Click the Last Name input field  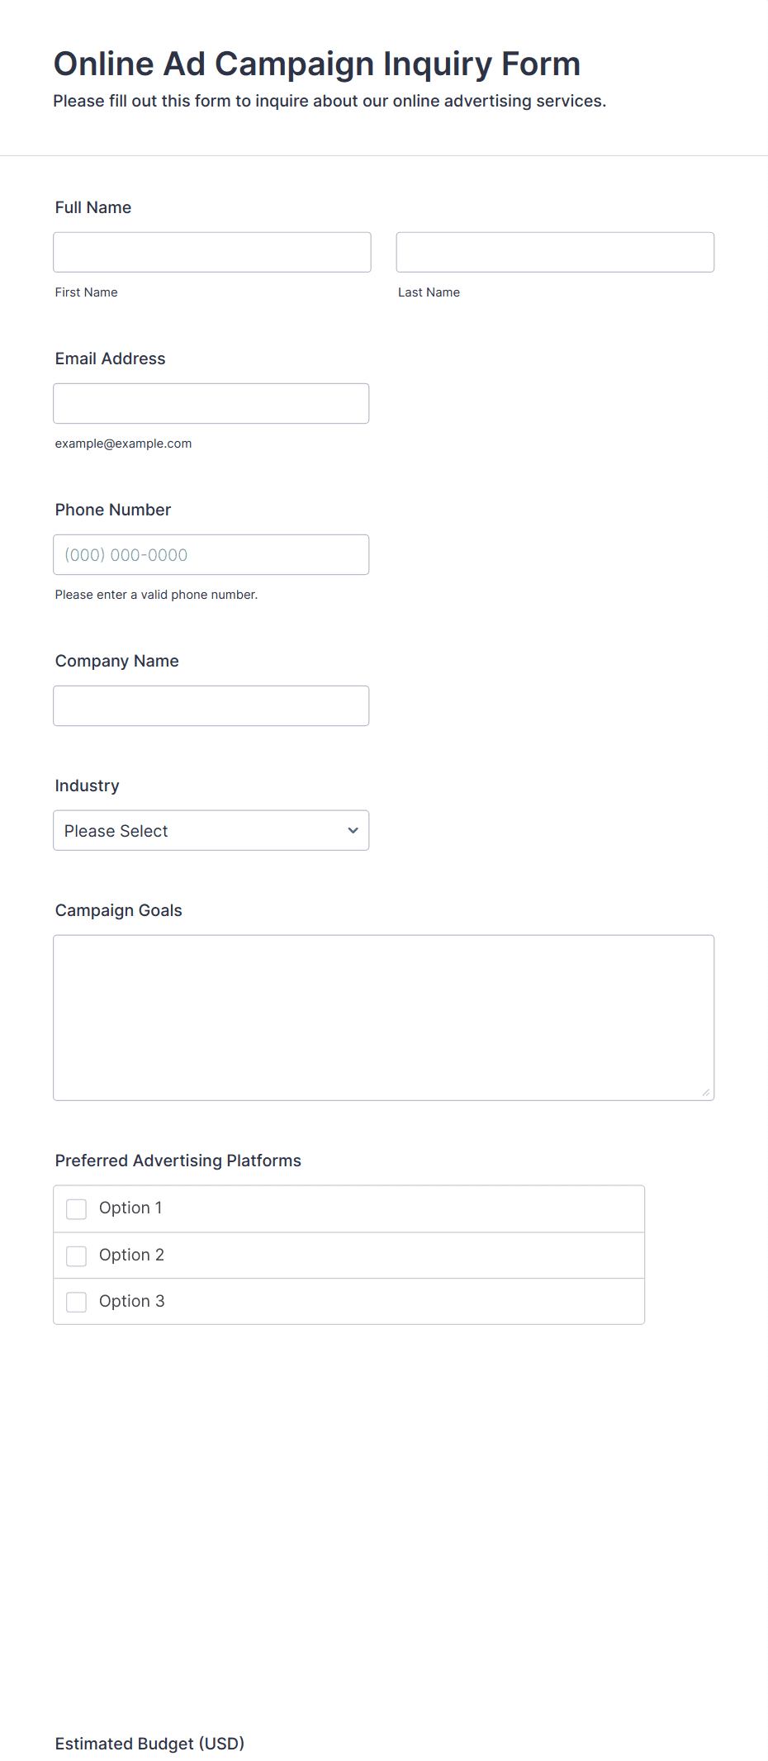555,252
